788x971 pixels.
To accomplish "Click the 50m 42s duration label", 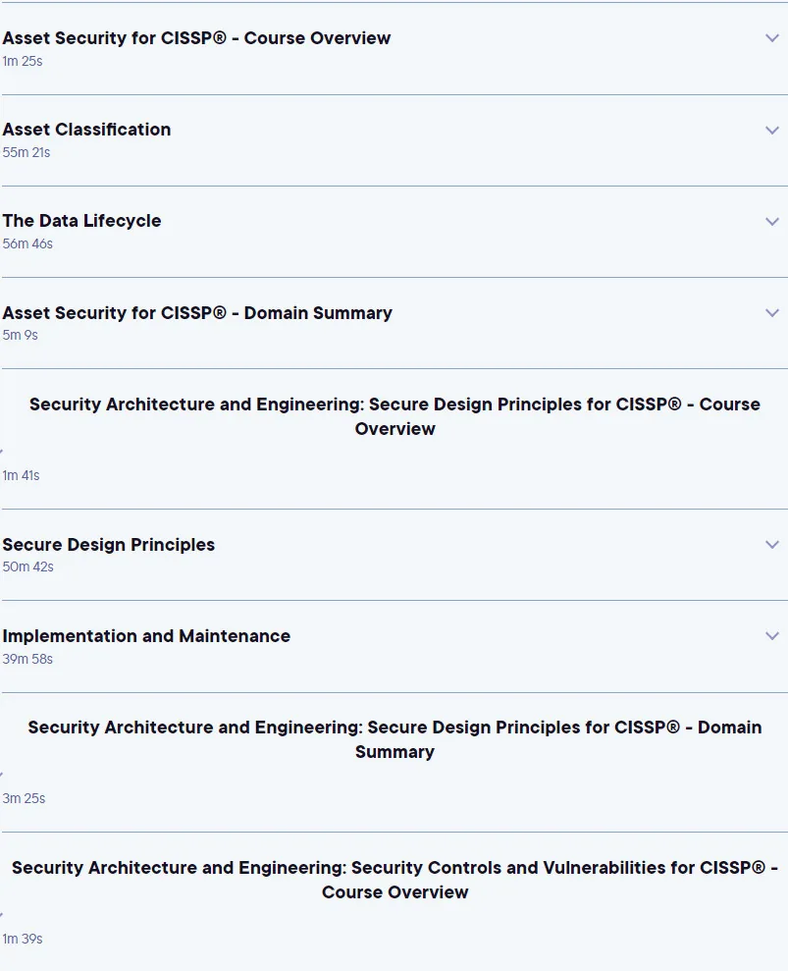I will [27, 566].
